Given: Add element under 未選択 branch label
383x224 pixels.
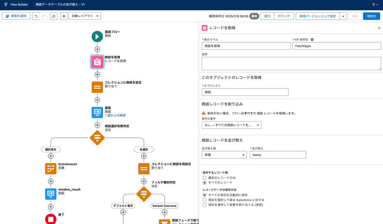Looking at the screenshot, I should click(x=144, y=156).
